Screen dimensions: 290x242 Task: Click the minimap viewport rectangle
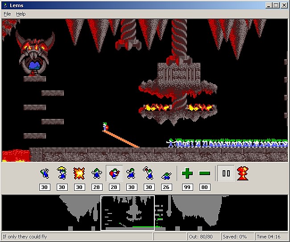pyautogui.click(x=128, y=213)
